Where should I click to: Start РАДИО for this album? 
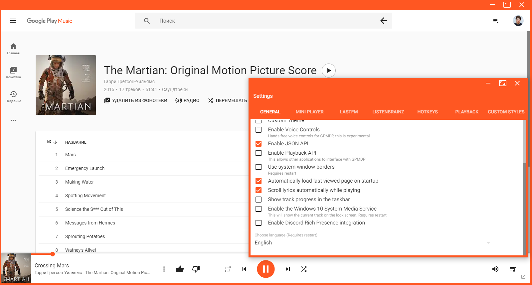tap(187, 100)
